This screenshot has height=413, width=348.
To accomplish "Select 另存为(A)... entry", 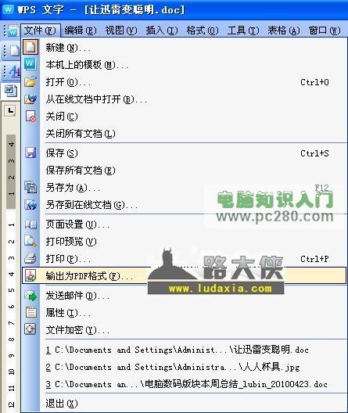I will 185,188.
